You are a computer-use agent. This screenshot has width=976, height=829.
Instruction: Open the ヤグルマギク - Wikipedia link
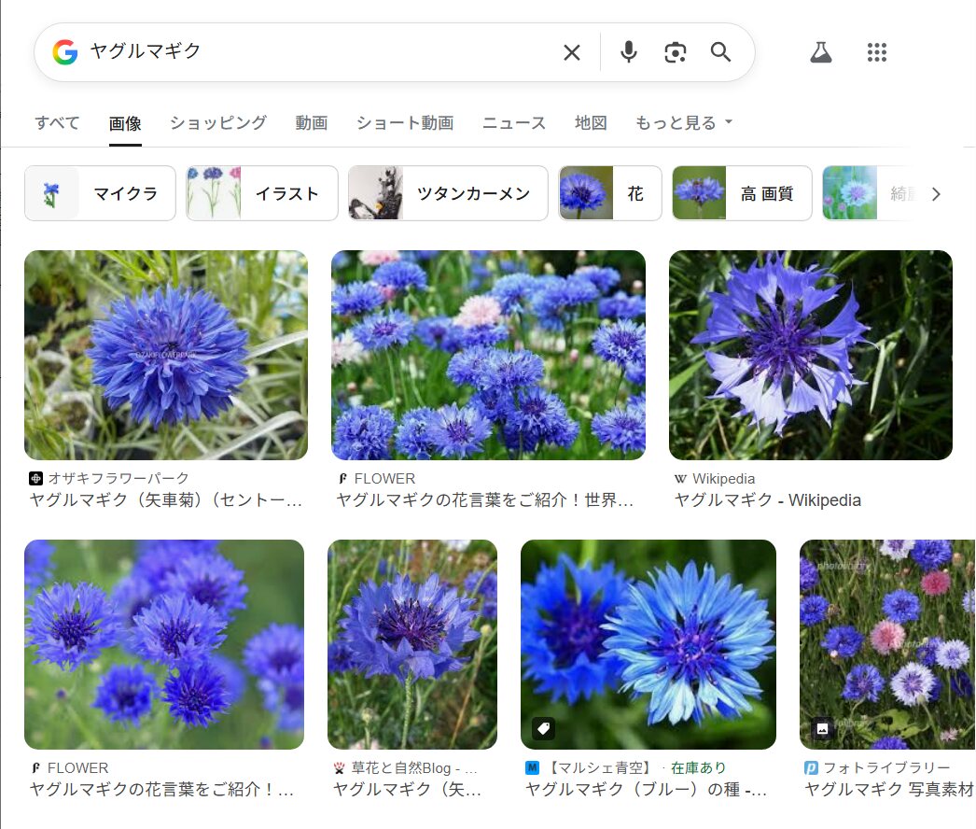coord(767,500)
